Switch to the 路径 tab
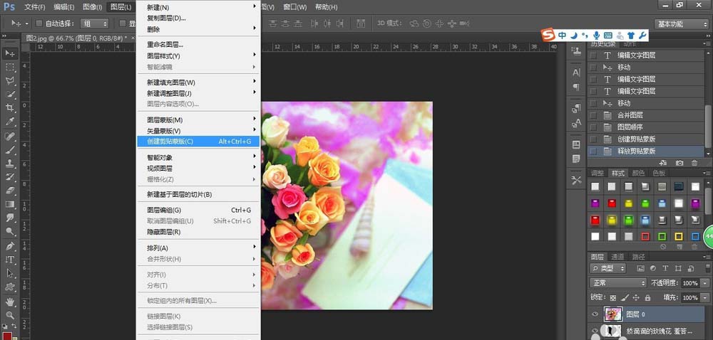The image size is (713, 340). pyautogui.click(x=638, y=257)
